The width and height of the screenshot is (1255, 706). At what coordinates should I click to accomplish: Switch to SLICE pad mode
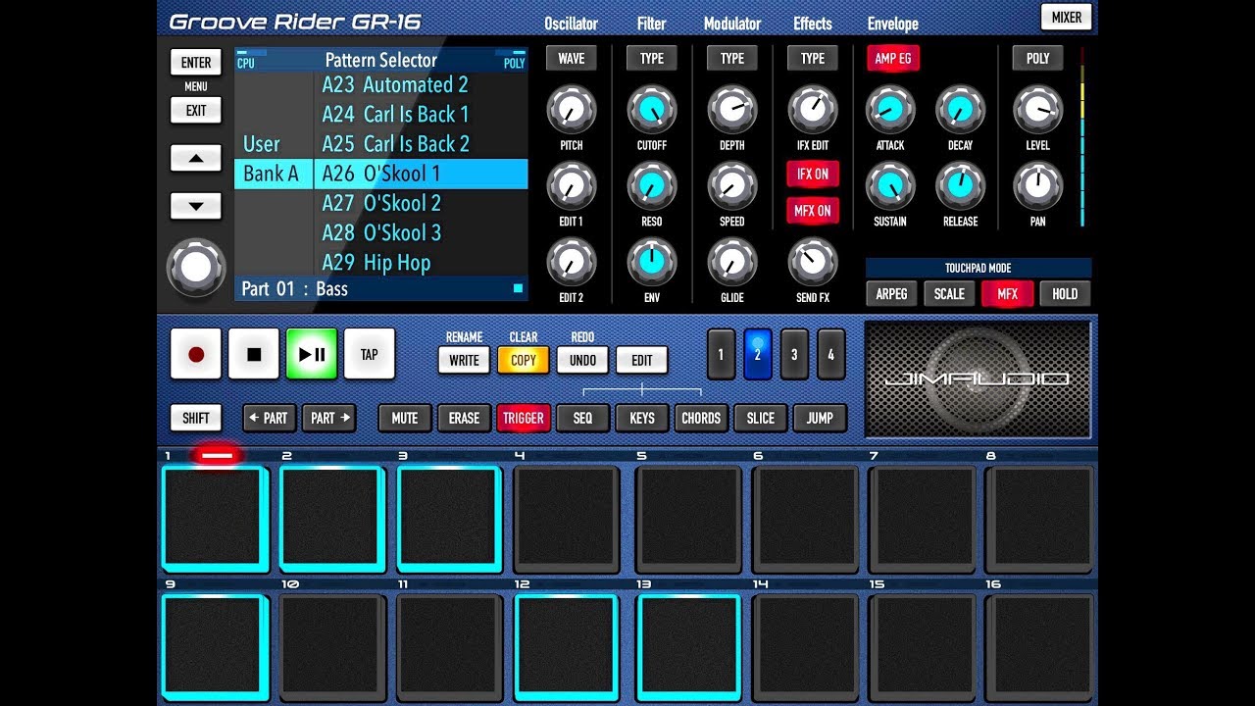(x=761, y=418)
